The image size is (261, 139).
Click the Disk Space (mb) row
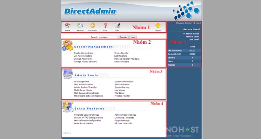(x=184, y=51)
